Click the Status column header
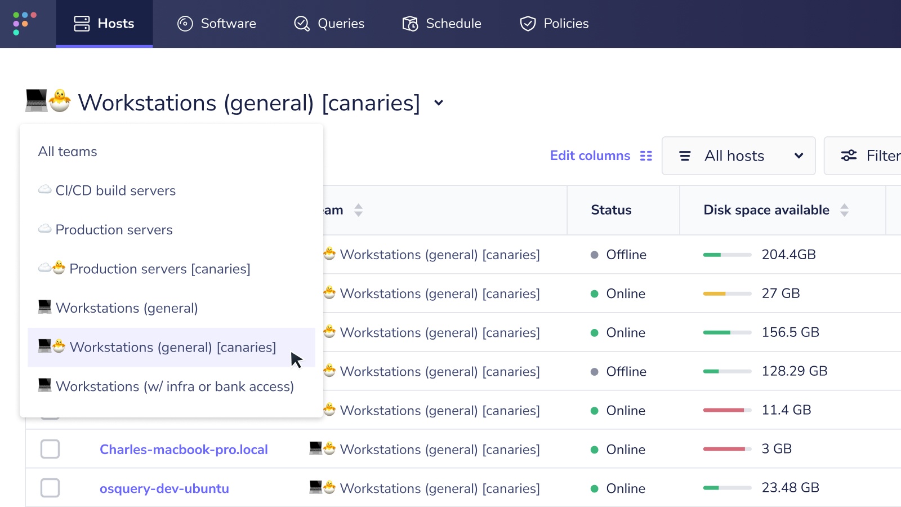 click(x=611, y=210)
